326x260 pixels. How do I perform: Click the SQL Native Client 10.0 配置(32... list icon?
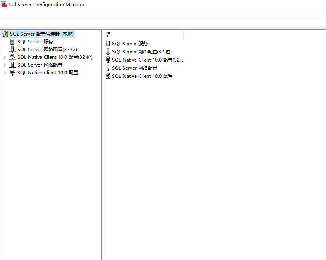tap(108, 60)
